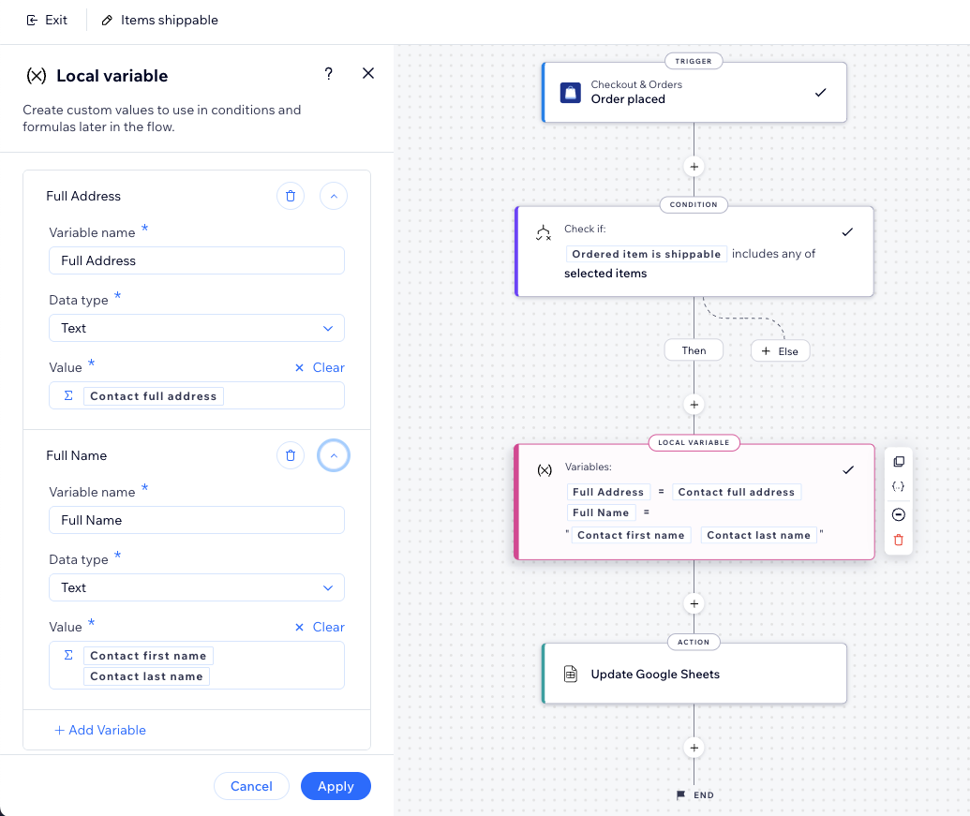
Task: Click the help question mark icon
Action: 328,74
